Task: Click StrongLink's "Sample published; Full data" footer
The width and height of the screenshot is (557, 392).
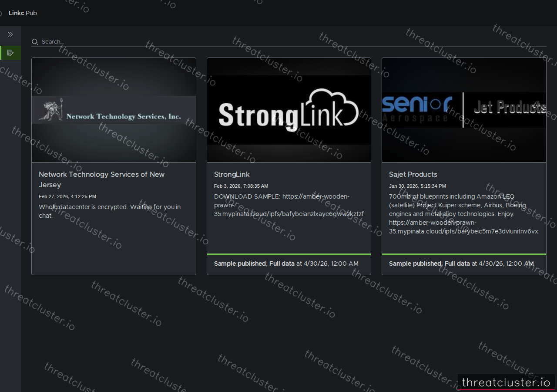Action: point(286,264)
